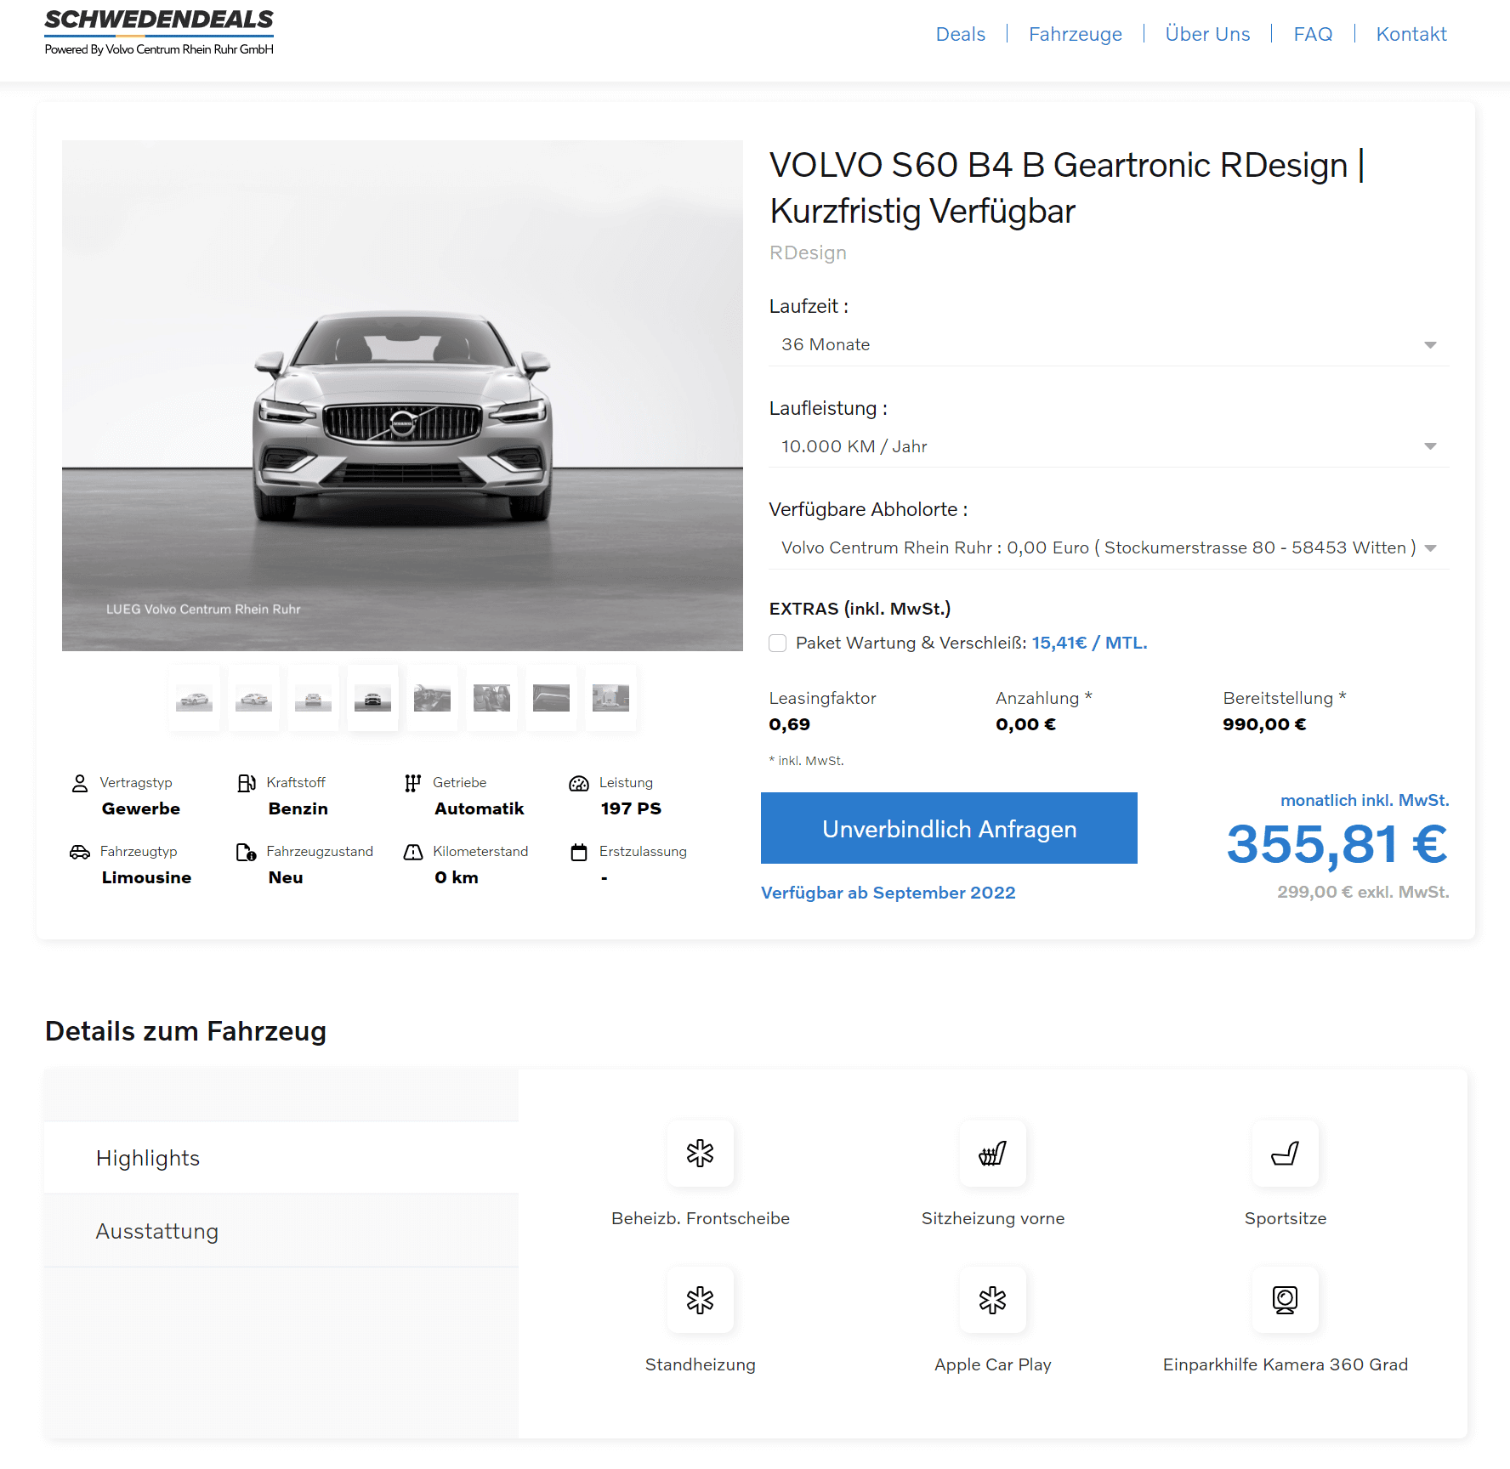The height and width of the screenshot is (1469, 1510).
Task: Open the Laufzeit 36 Monate dropdown
Action: coord(1109,344)
